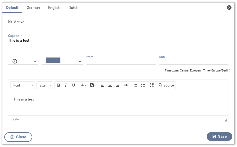237x147 pixels.
Task: Apply italic formatting to text
Action: pyautogui.click(x=66, y=85)
